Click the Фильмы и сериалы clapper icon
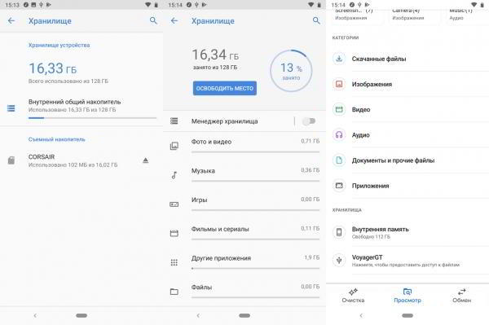This screenshot has width=489, height=325. [174, 233]
